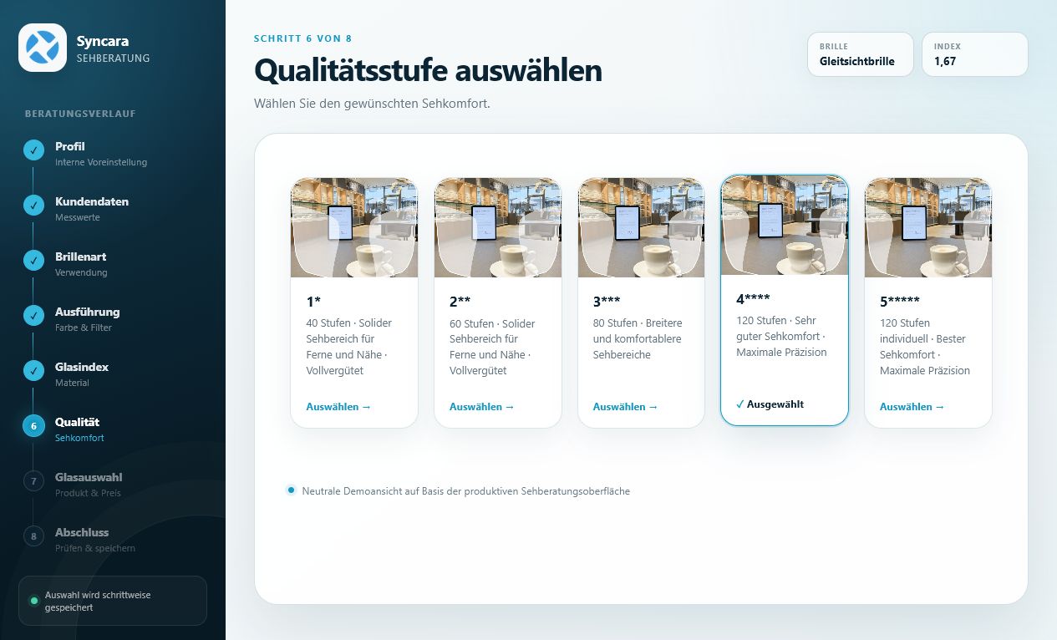The height and width of the screenshot is (640, 1057).
Task: Click 'Farbe & Filter' subtitle
Action: [x=83, y=328]
